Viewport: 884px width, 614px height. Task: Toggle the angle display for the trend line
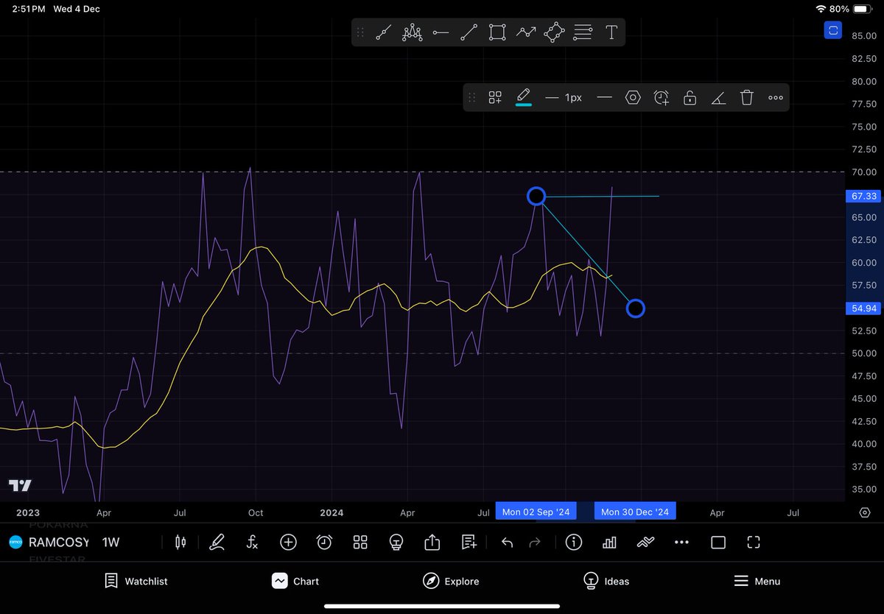pos(718,97)
